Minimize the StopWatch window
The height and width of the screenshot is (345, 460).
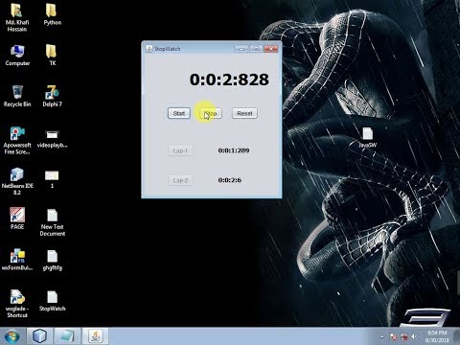click(x=241, y=49)
